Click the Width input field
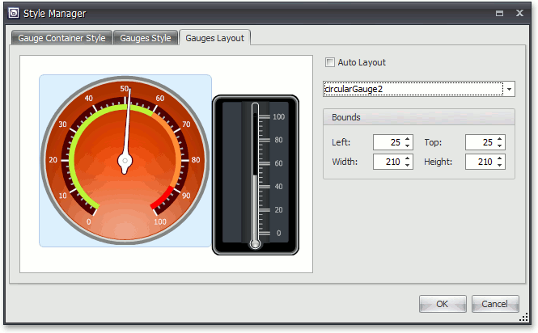Viewport: 538px width, 333px height. point(388,162)
